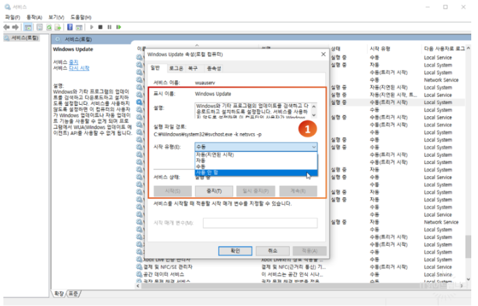Toggle the show/hide console tree toolbar icon
Screen dimensions: 478x306
28,27
